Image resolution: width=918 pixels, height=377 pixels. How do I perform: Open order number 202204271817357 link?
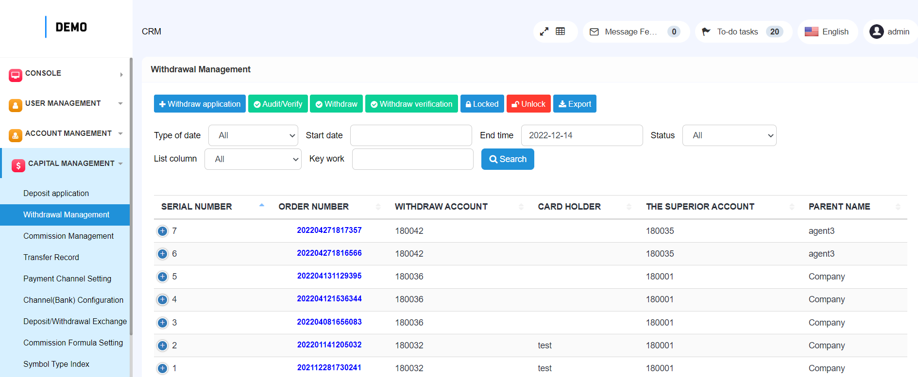tap(329, 230)
